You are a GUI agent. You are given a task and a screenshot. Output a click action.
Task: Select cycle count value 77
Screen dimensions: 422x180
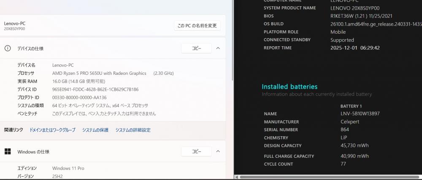point(343,164)
